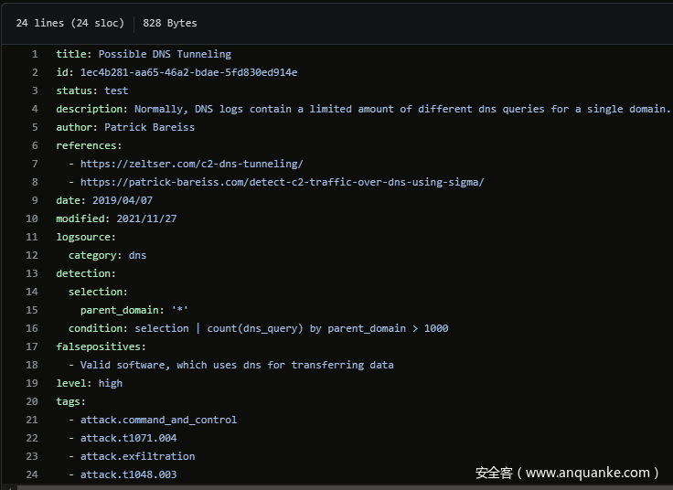
Task: Click the '24 lines (24 sloc)' file info
Action: [69, 23]
